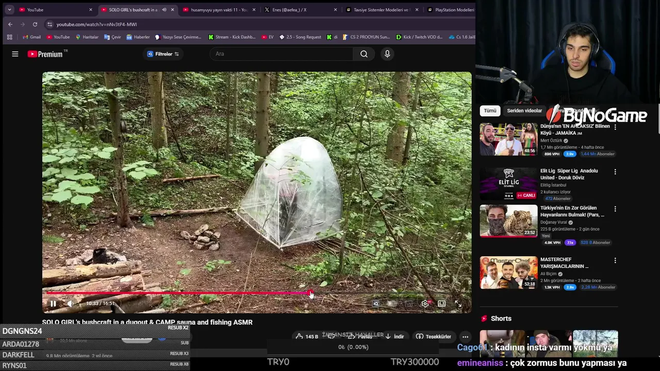Click Mert Öztürk channel name
The height and width of the screenshot is (371, 660).
551,140
